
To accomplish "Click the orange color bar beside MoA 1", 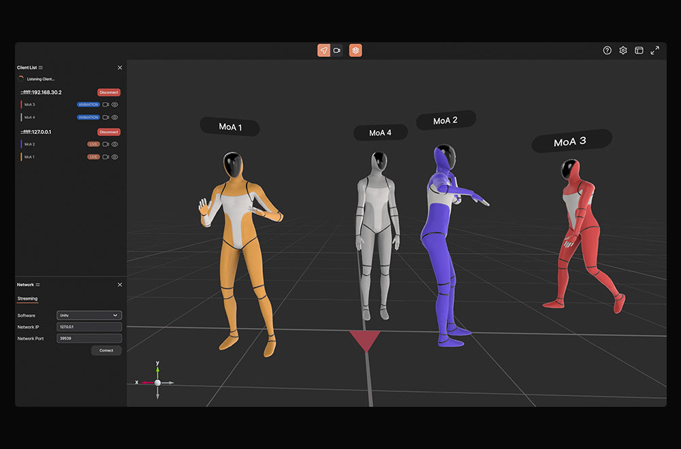I will [x=21, y=157].
